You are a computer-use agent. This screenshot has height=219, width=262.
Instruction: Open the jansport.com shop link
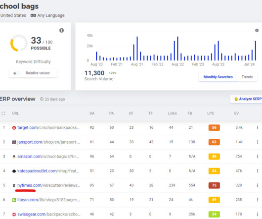48,142
